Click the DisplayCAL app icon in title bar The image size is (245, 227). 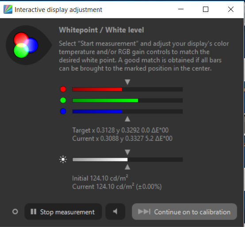8,9
